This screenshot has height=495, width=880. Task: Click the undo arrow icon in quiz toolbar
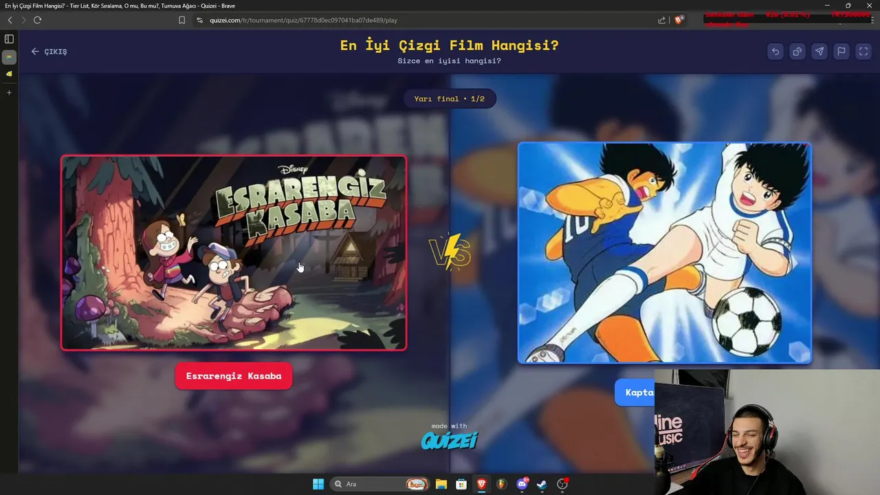[775, 52]
